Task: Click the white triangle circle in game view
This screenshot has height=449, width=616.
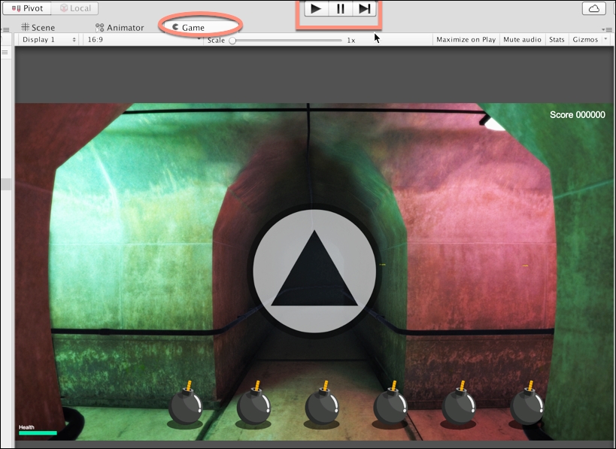Action: coord(314,271)
